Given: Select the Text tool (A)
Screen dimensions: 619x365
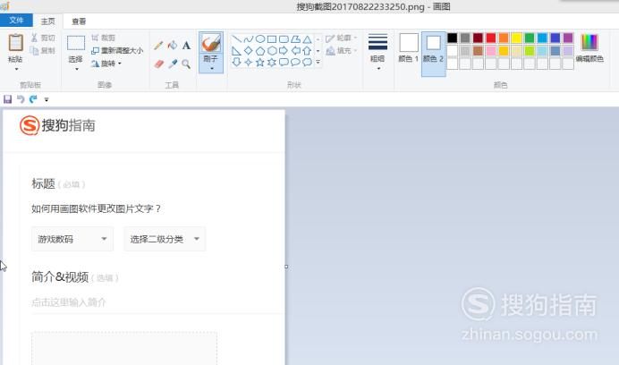Looking at the screenshot, I should click(x=186, y=46).
